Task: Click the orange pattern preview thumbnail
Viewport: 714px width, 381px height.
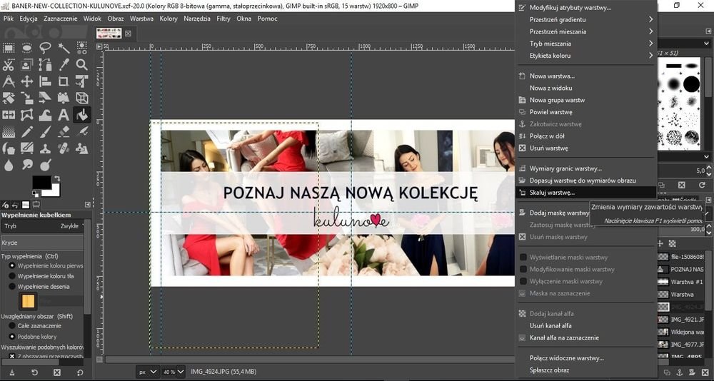Action: pos(28,301)
